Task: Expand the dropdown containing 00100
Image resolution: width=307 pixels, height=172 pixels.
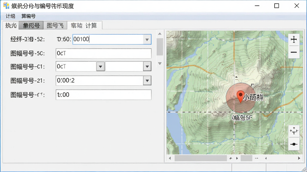Action: pos(147,39)
